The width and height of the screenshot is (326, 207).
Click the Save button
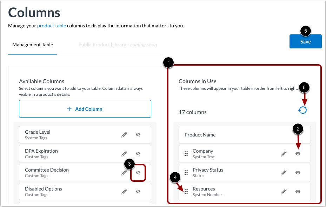click(305, 41)
